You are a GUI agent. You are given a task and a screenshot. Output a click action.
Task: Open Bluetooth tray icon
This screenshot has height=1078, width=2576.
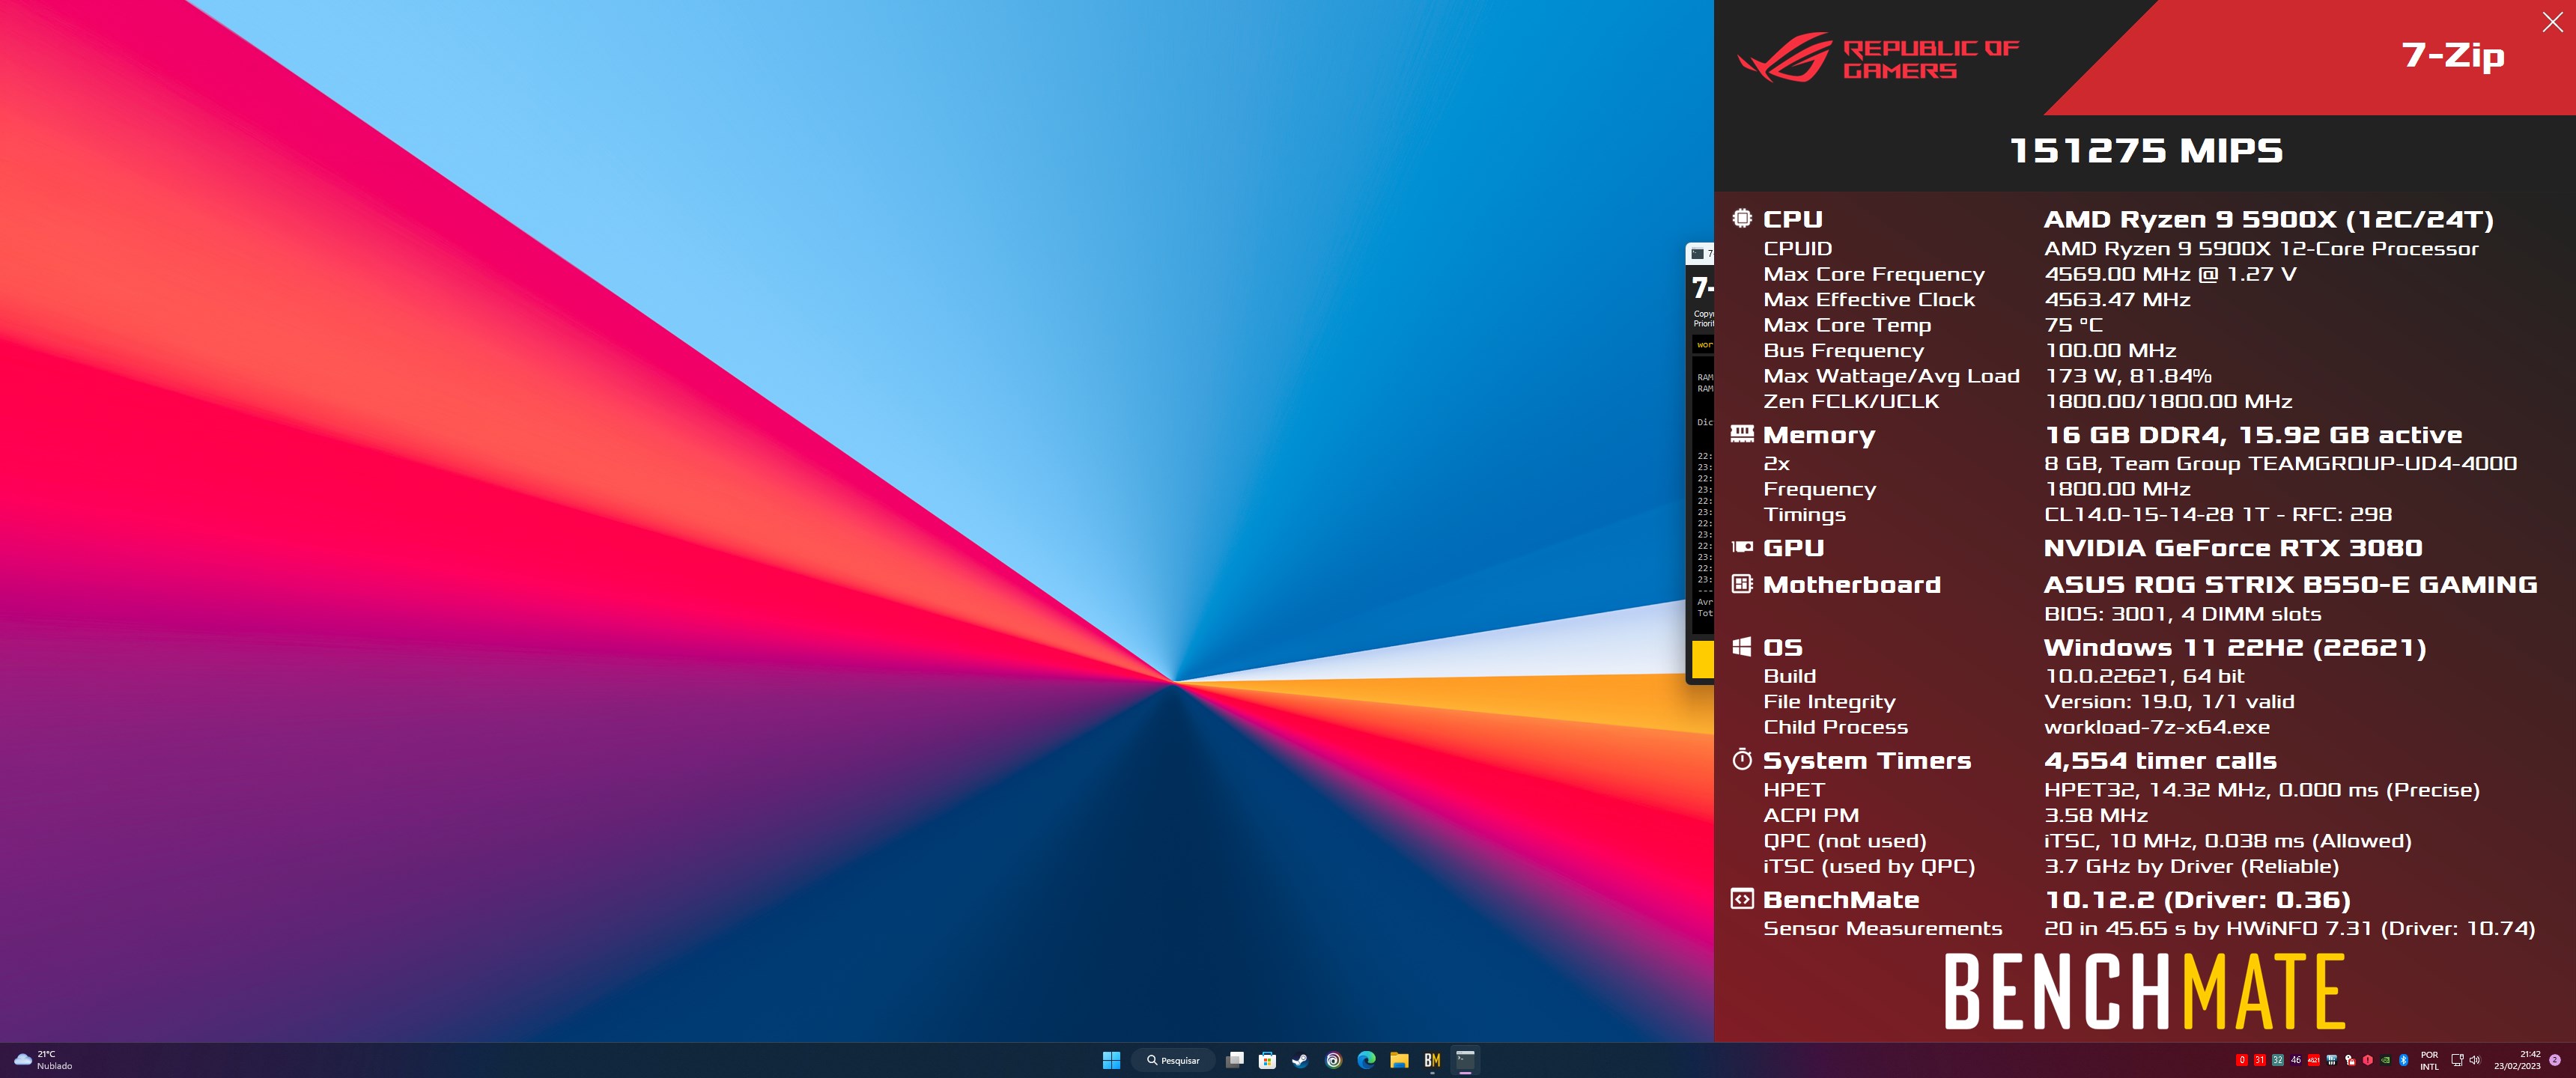pyautogui.click(x=2404, y=1060)
